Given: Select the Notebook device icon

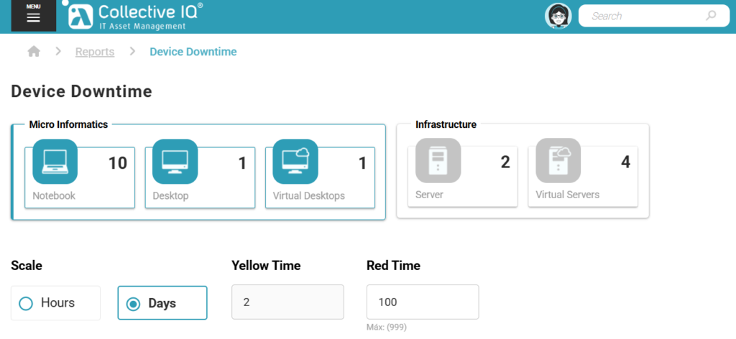Looking at the screenshot, I should (55, 162).
